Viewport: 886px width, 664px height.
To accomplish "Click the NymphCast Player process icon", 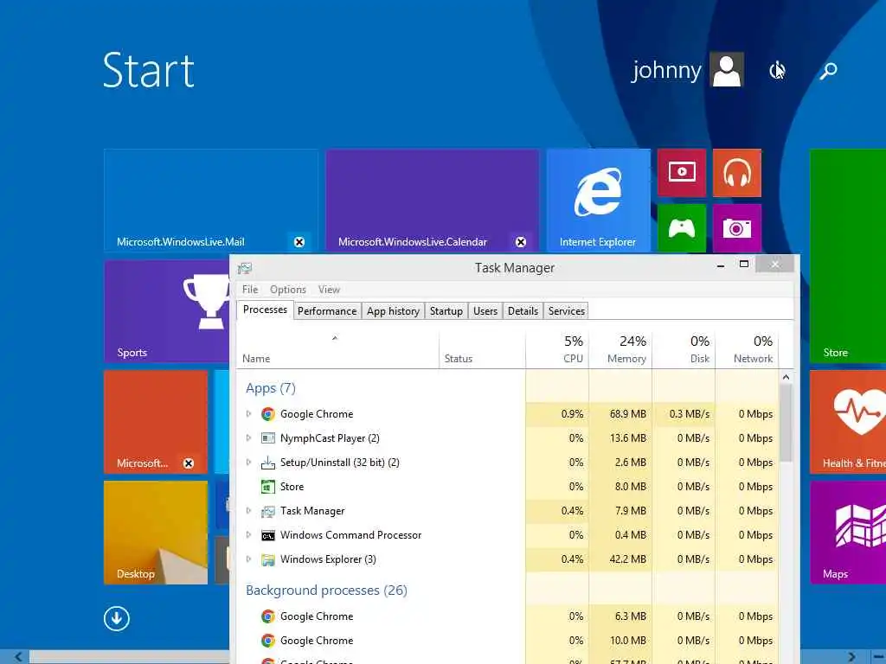I will point(268,438).
